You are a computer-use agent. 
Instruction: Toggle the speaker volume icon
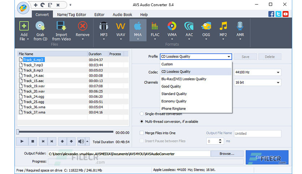tap(81, 141)
